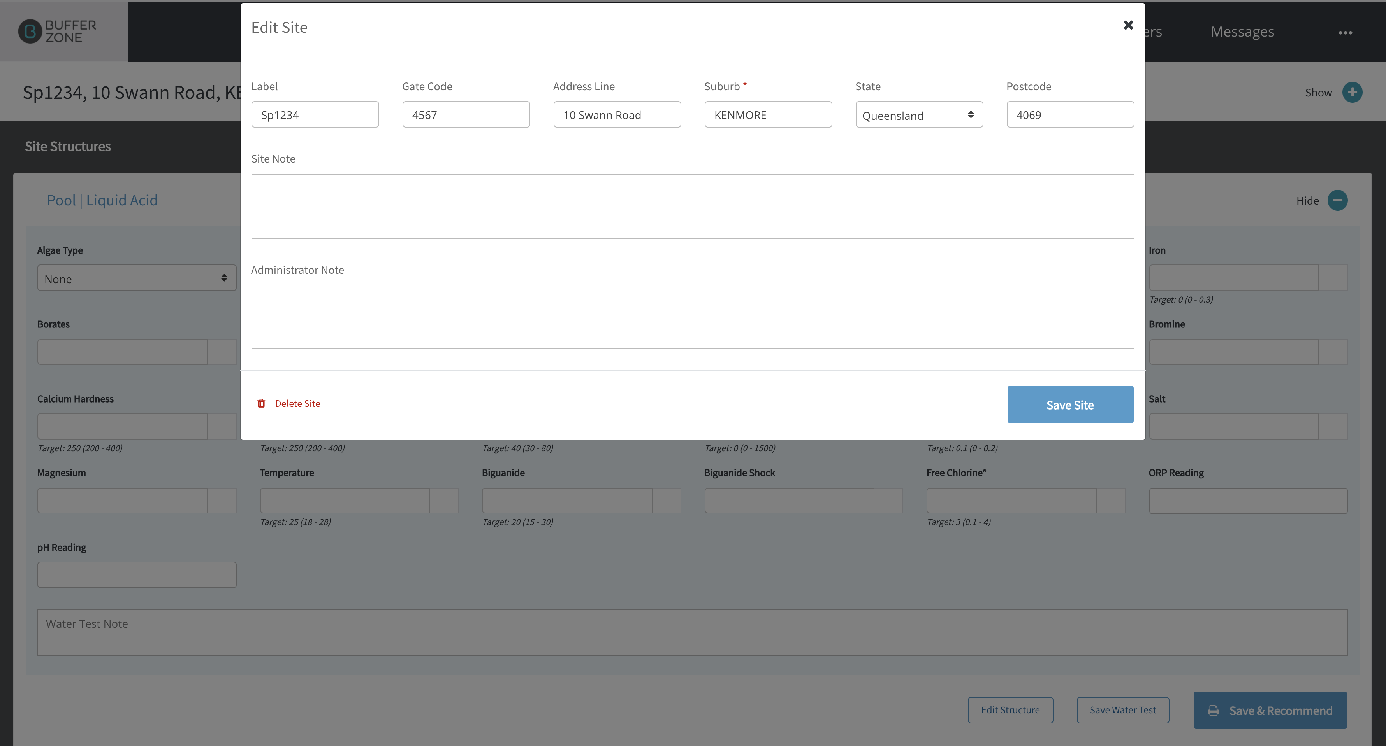Click the Show plus icon

[x=1352, y=93]
